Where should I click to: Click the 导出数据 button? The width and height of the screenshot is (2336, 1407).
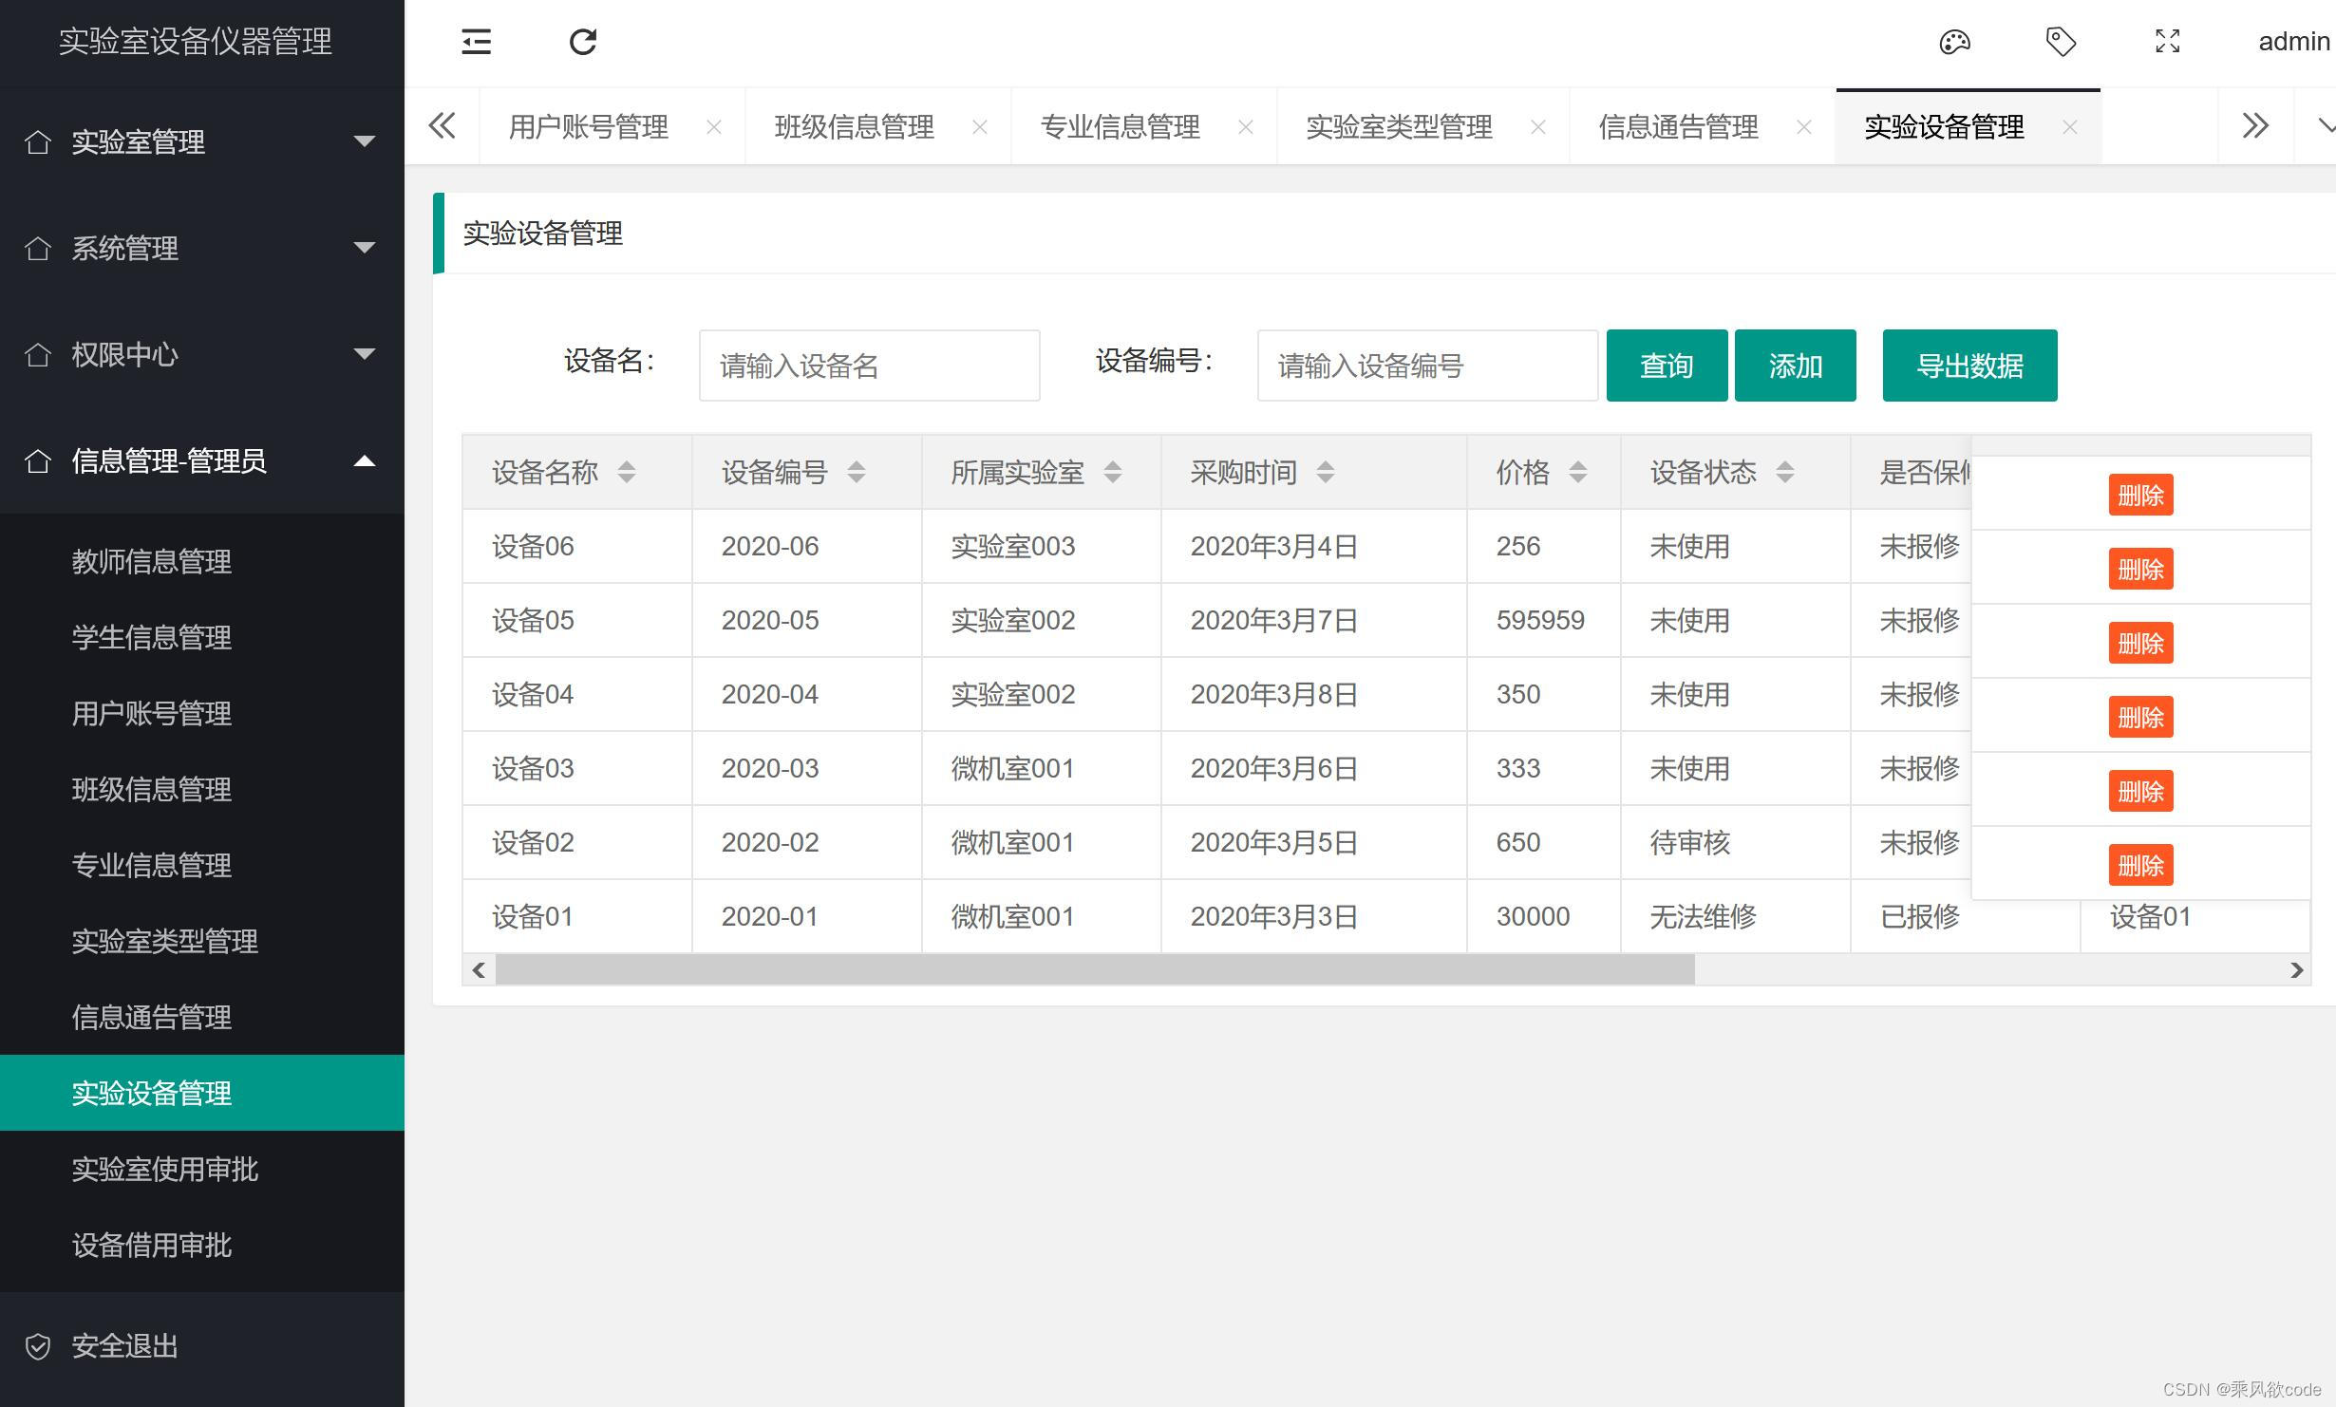(1969, 365)
